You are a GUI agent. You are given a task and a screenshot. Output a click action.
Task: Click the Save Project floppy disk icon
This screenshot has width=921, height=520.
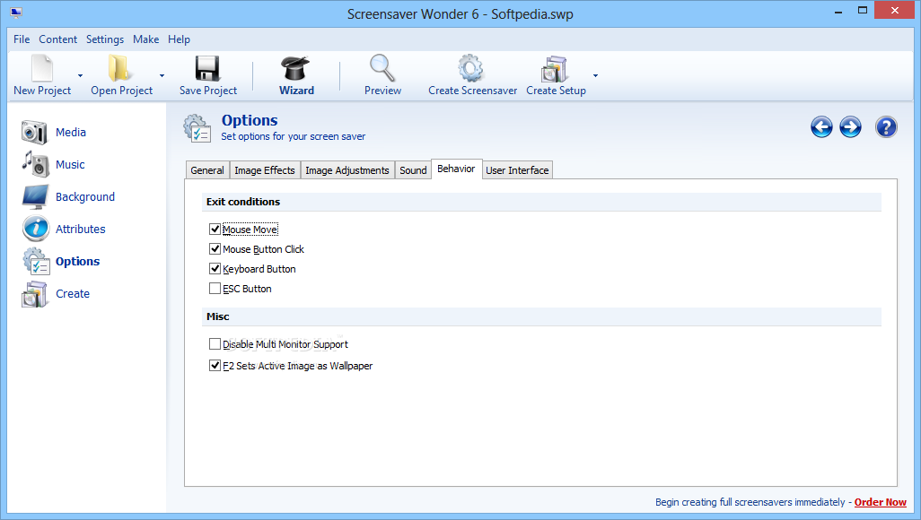(207, 68)
